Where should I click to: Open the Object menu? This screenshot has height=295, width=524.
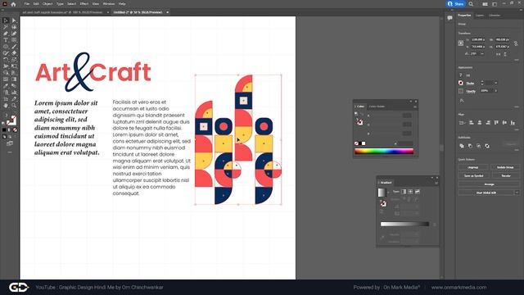pos(47,4)
